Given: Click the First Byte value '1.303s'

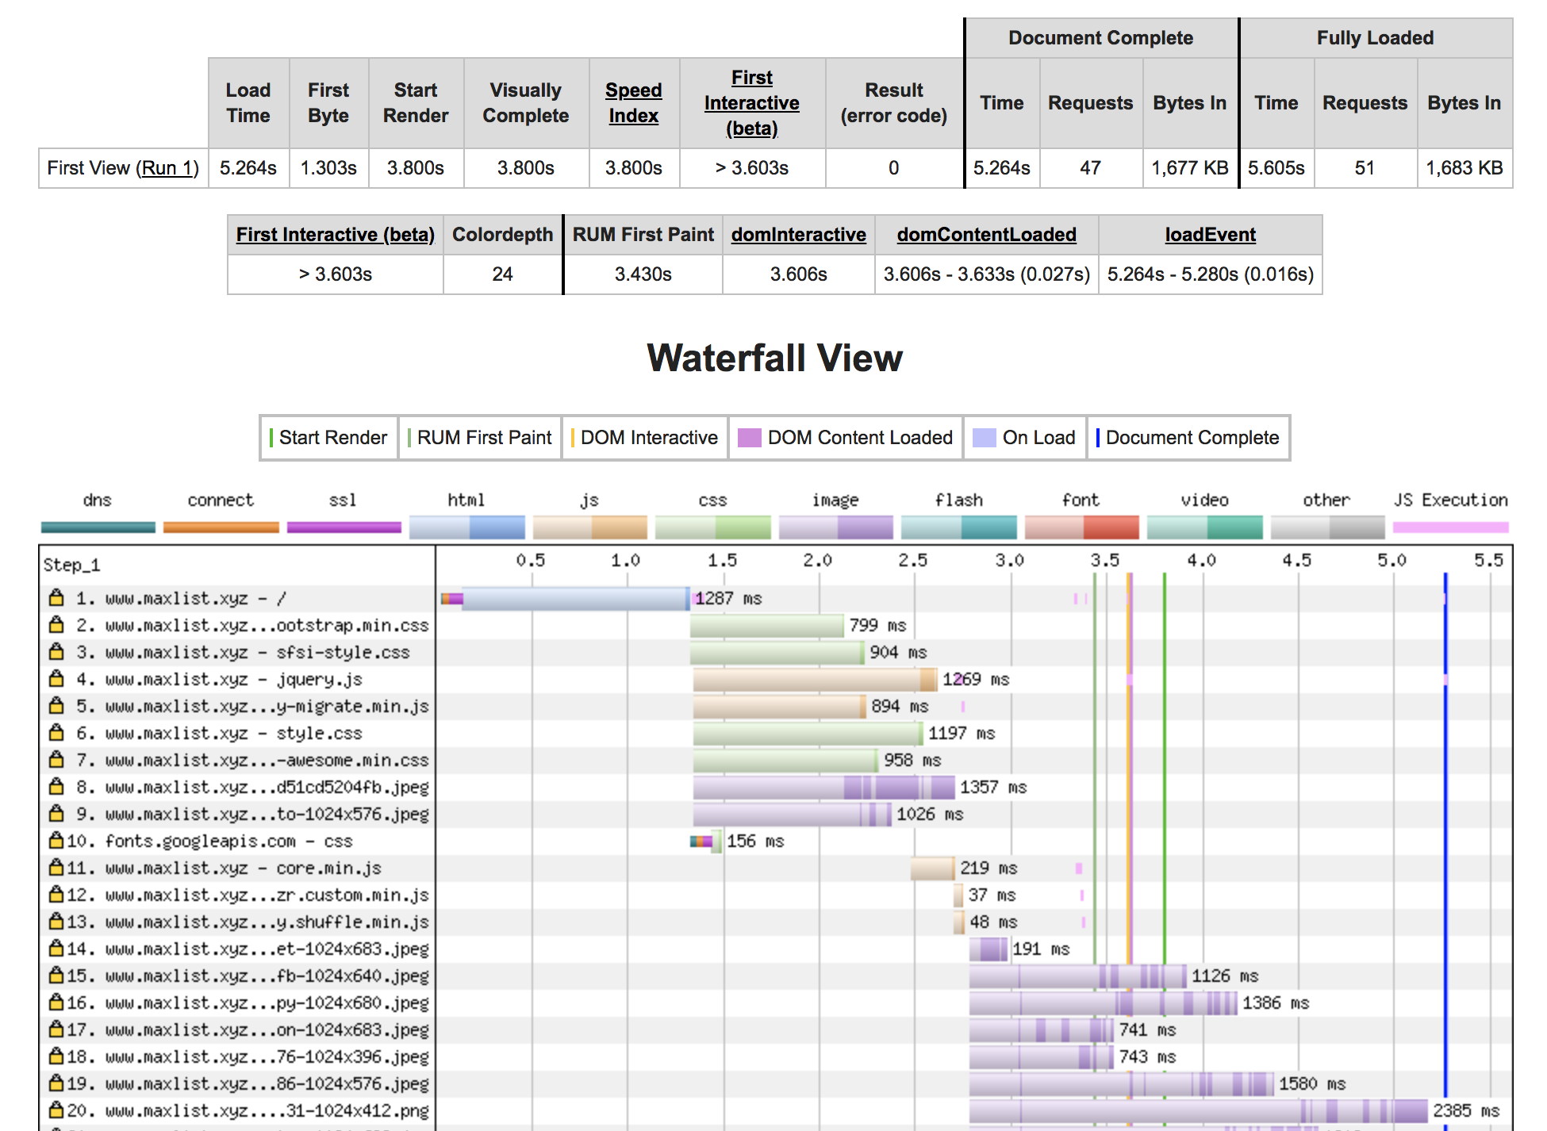Looking at the screenshot, I should pos(328,168).
